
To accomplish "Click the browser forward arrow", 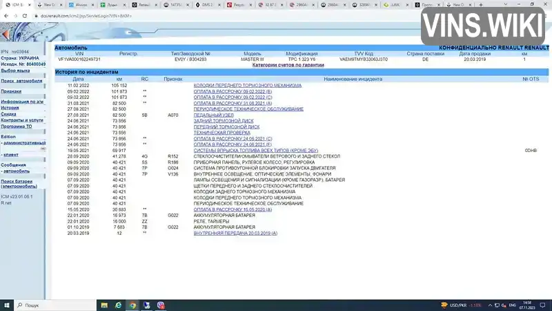I will (15, 16).
